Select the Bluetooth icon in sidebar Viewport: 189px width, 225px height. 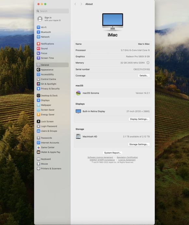pyautogui.click(x=38, y=32)
